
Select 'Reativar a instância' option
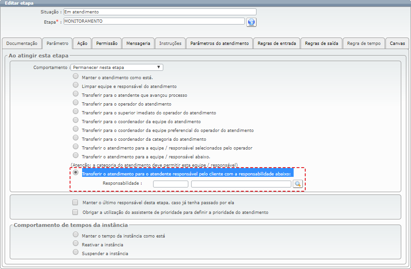pos(76,244)
